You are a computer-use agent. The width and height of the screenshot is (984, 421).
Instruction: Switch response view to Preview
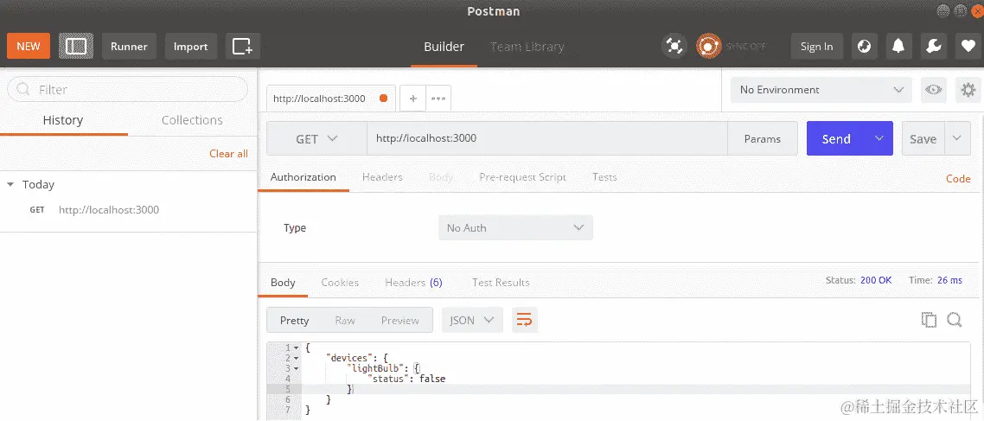[x=399, y=320]
